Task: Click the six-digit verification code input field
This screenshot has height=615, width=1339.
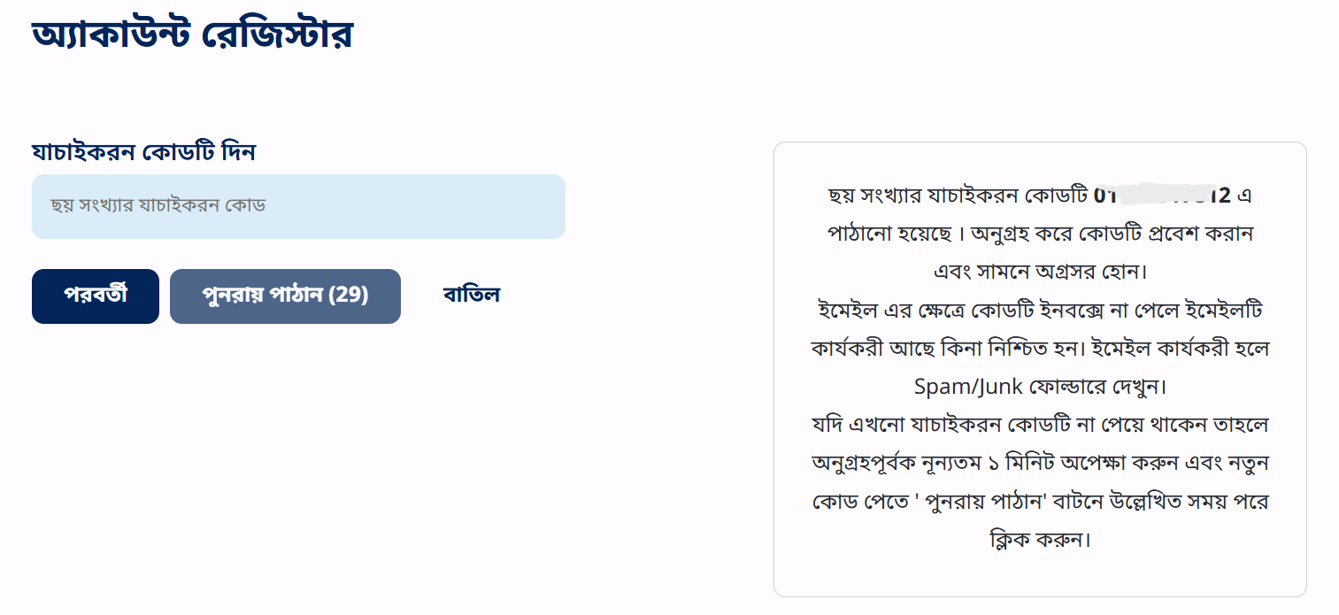Action: tap(298, 206)
